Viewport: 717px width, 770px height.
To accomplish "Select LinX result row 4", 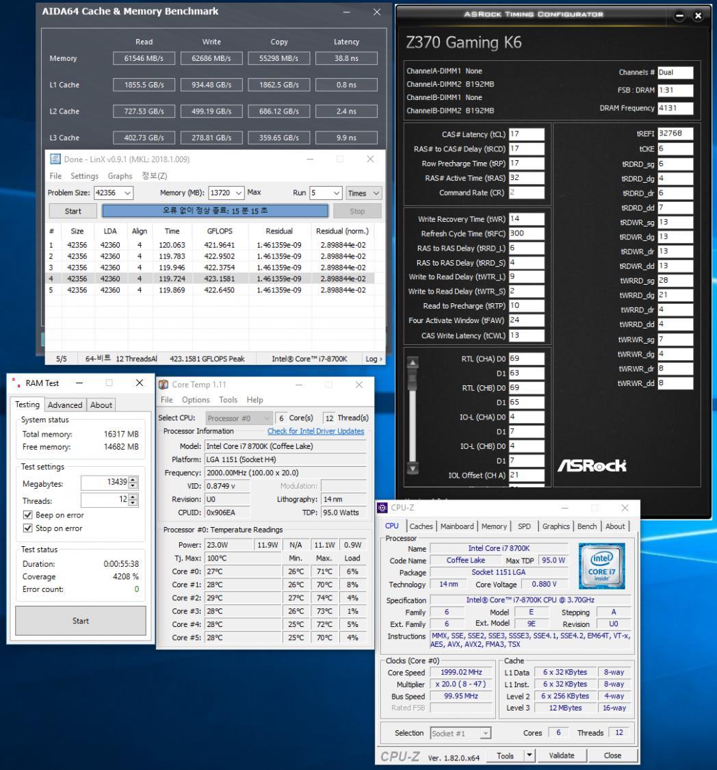I will coord(209,279).
